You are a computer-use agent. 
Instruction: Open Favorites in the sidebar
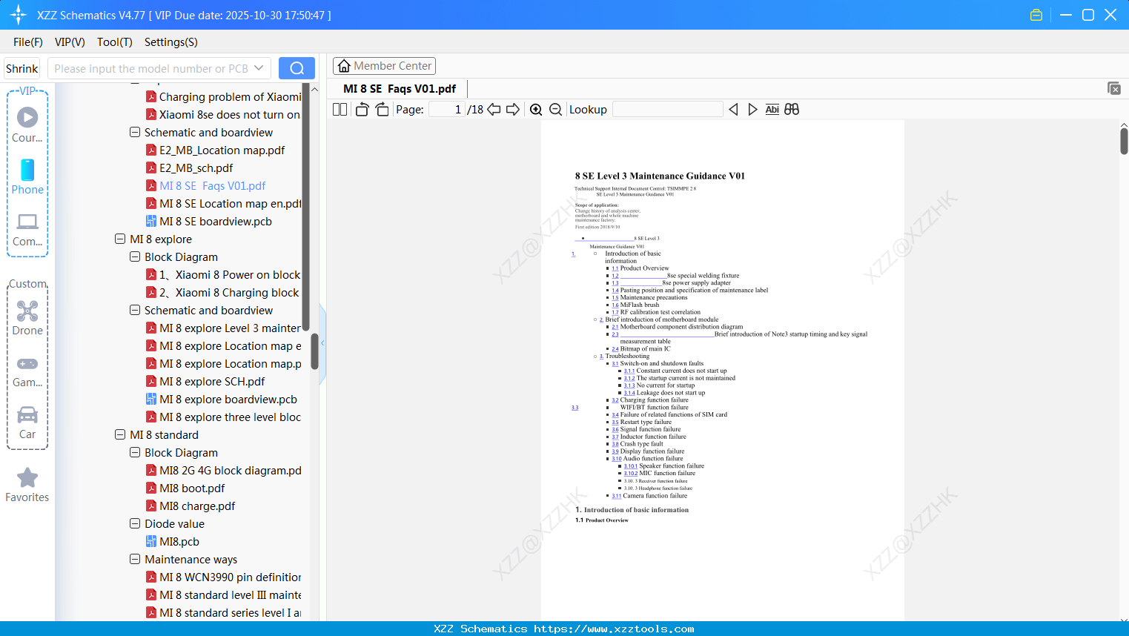point(27,486)
